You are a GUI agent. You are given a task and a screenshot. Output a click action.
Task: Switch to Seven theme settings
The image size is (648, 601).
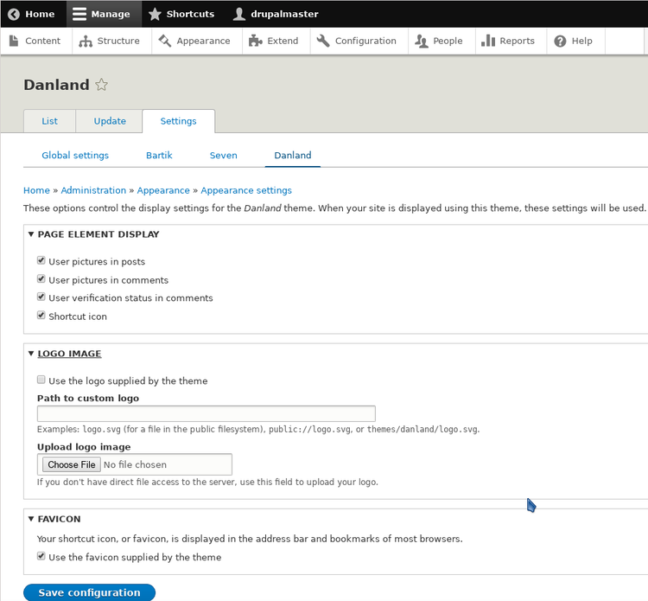click(x=224, y=156)
